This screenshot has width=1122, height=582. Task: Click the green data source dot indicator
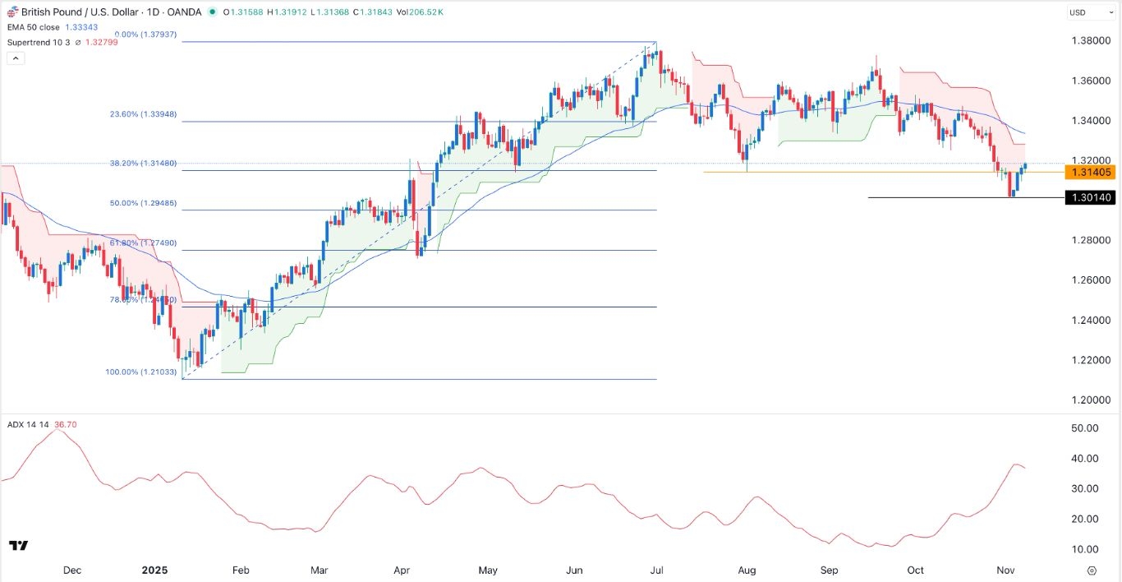tap(213, 12)
